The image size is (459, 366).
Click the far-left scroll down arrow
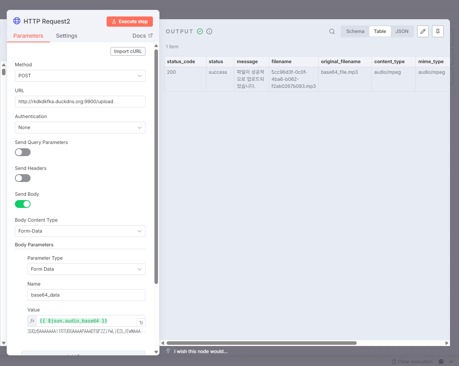(4, 343)
